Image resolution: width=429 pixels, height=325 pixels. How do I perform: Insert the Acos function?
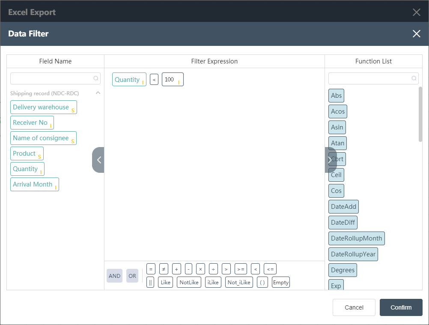[x=338, y=111]
